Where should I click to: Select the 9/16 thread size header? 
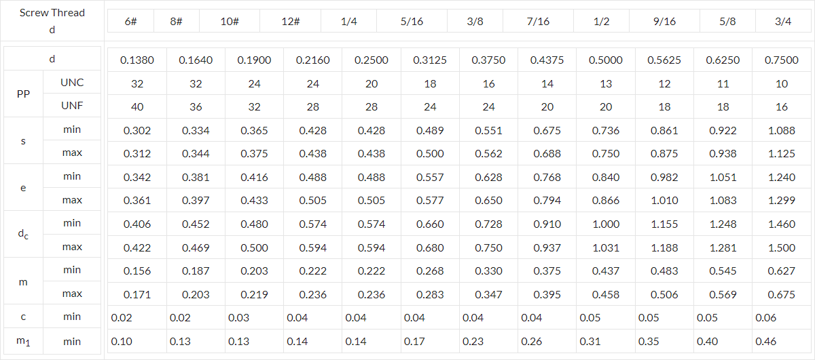click(x=665, y=21)
